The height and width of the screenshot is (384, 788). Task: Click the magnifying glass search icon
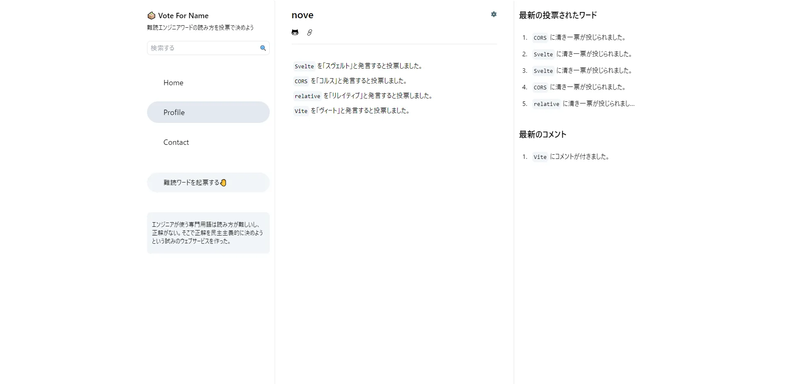(263, 48)
